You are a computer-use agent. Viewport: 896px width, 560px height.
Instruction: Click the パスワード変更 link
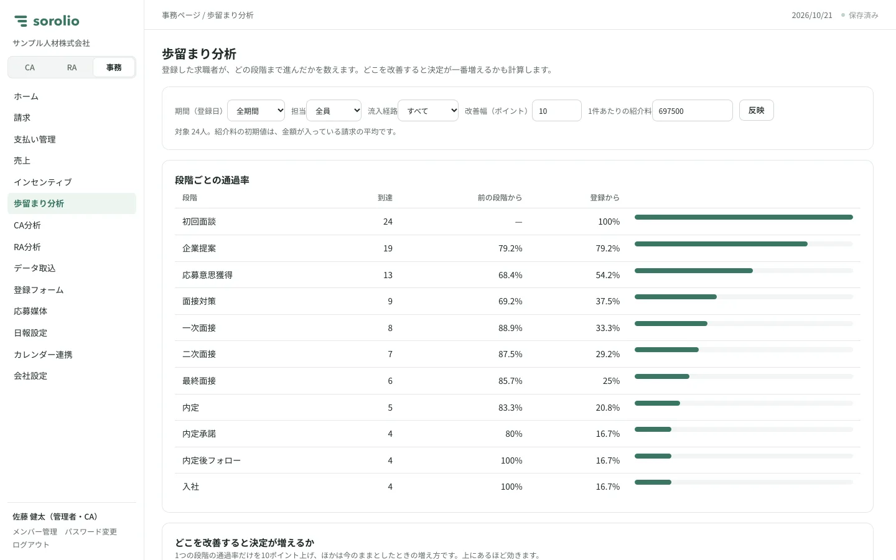point(91,532)
